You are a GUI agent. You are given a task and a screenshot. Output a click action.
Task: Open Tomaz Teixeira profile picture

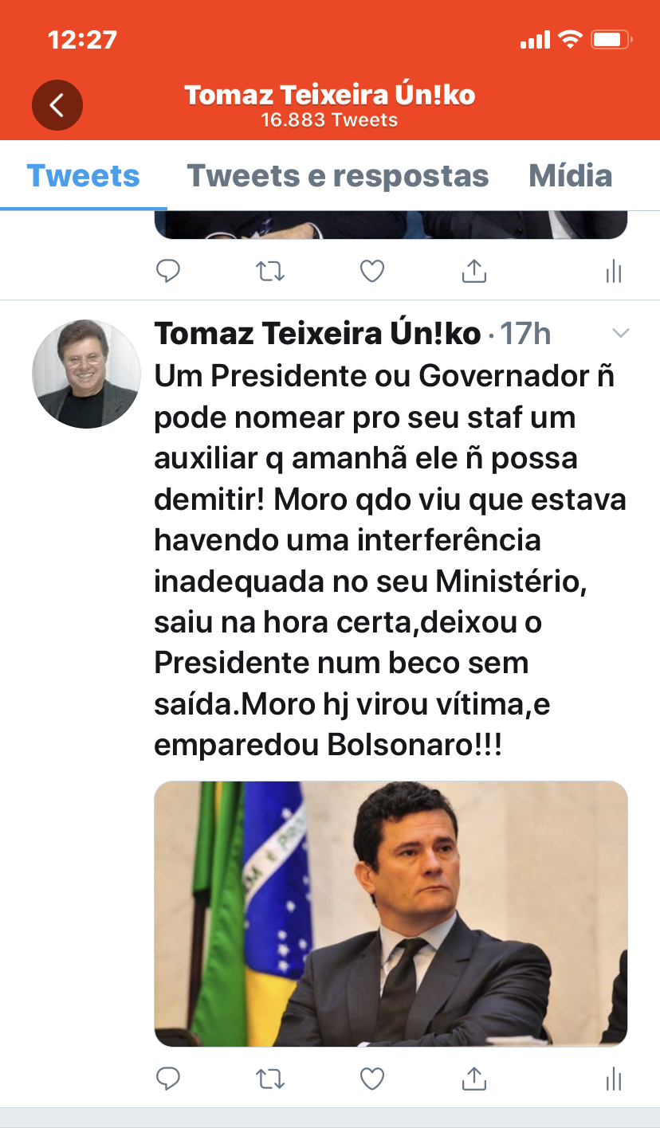click(86, 374)
